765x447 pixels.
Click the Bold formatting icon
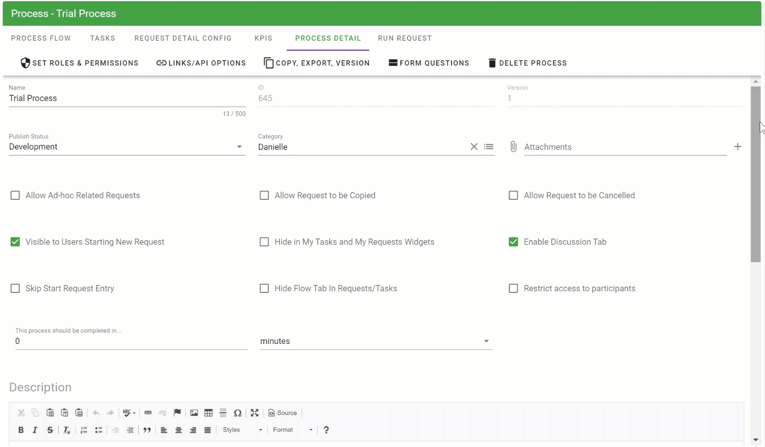(21, 430)
